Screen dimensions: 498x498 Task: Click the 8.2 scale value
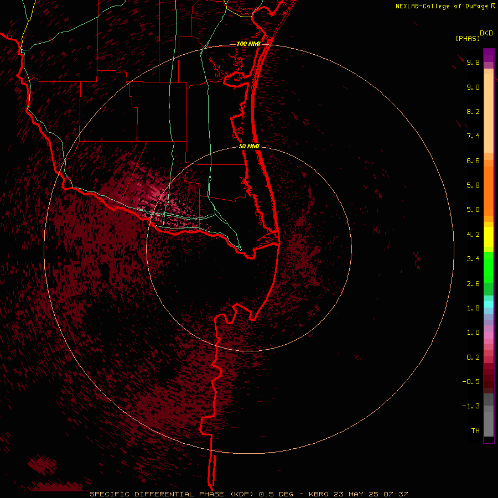(x=473, y=111)
